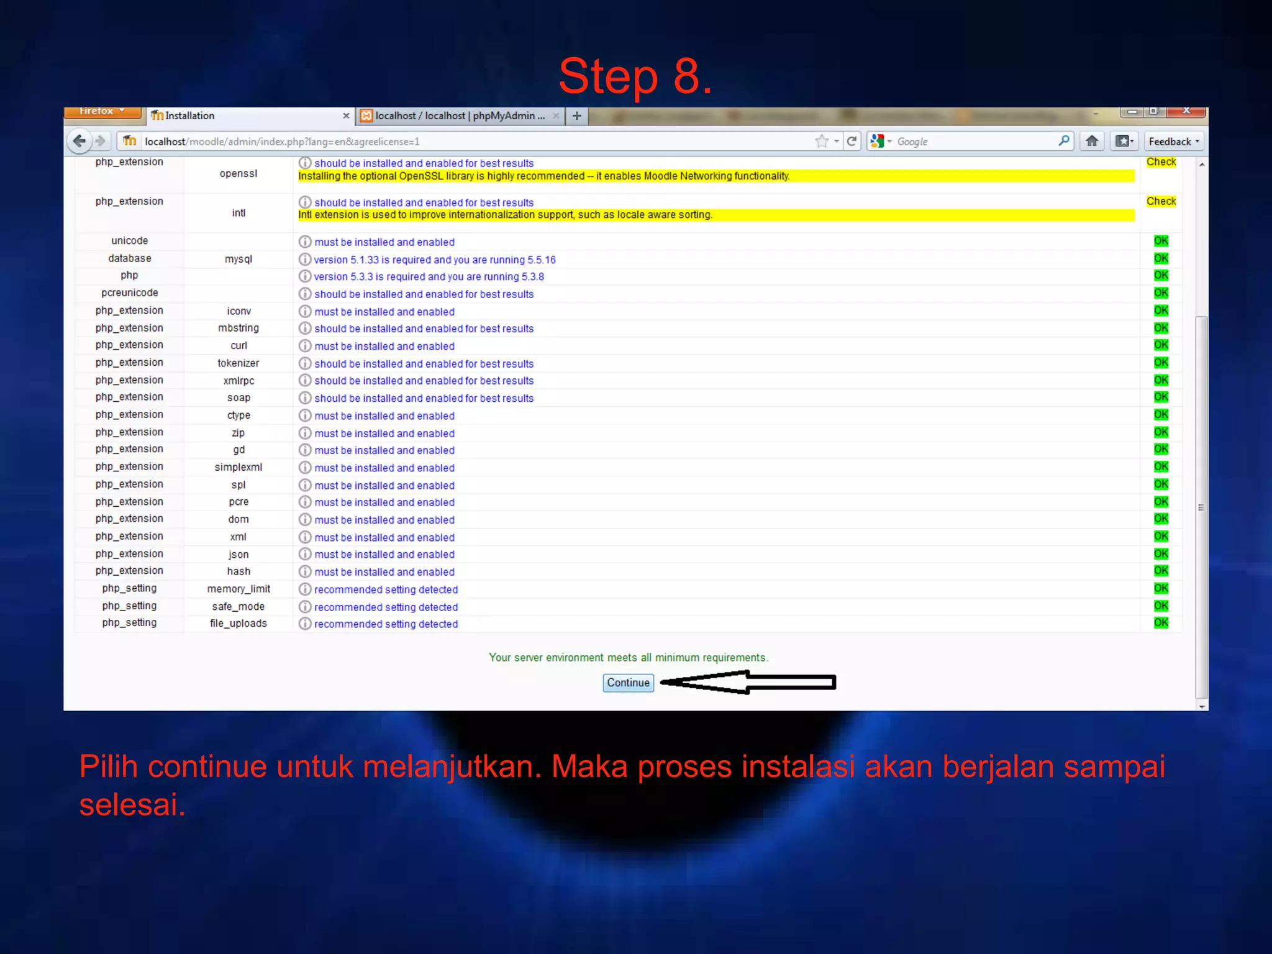The width and height of the screenshot is (1272, 954).
Task: Click the Moodle site icon in address bar
Action: click(129, 141)
